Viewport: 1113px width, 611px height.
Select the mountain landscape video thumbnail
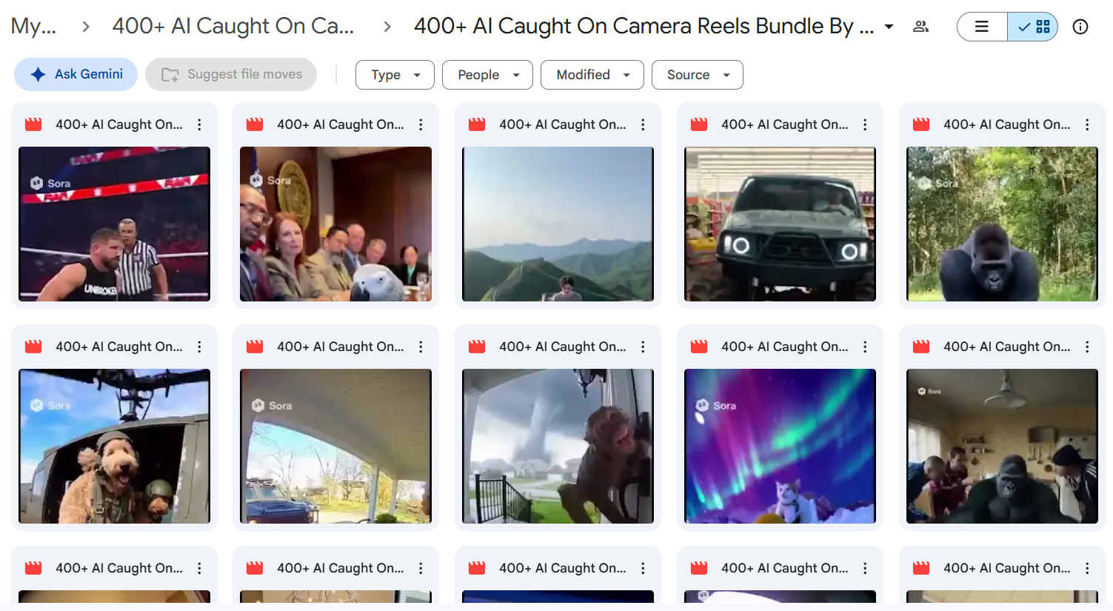[558, 224]
